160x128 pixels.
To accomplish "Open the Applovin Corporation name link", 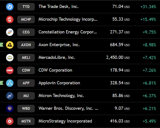I will [59, 83].
